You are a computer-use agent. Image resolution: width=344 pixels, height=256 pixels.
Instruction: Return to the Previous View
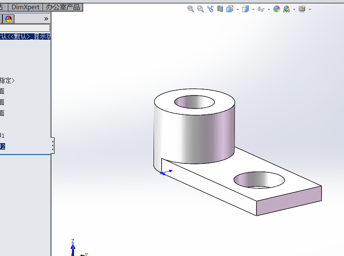(x=210, y=9)
